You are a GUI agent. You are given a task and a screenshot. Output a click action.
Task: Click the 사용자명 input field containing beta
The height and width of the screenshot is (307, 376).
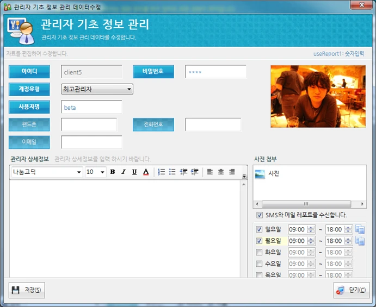pos(91,107)
